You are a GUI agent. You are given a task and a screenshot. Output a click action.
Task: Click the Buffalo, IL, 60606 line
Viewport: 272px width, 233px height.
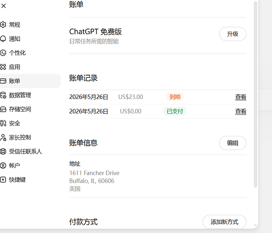coord(92,181)
